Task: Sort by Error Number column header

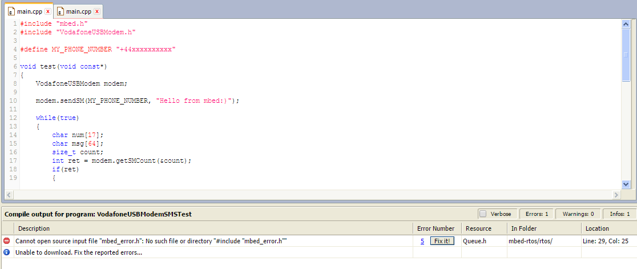Action: 437,228
